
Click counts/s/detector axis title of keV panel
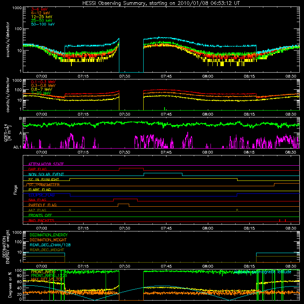coord(8,40)
